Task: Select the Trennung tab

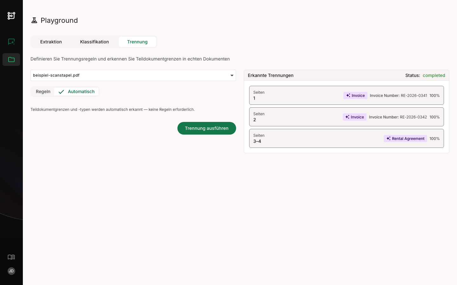Action: coord(137,42)
